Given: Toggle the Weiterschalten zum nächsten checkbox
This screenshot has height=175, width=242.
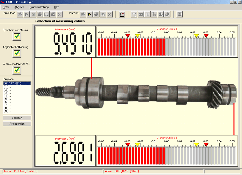Looking at the screenshot, I should [x=17, y=70].
